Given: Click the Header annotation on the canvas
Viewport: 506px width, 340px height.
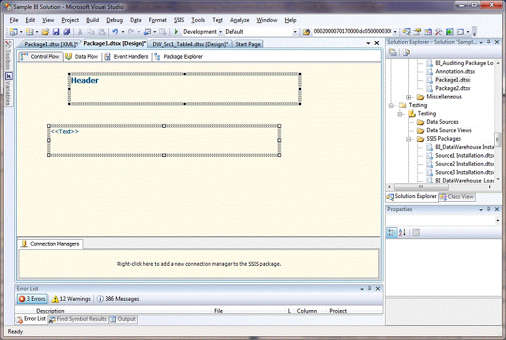Looking at the screenshot, I should click(85, 80).
